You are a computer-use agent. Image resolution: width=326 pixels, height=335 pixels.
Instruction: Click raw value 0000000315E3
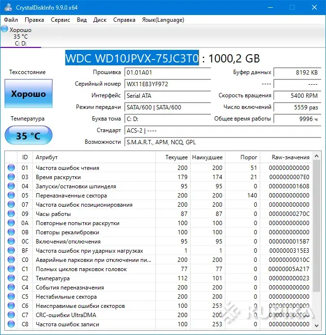289,251
